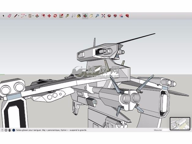Image resolution: width=192 pixels, height=144 pixels.
Task: Activate the Orbit tool
Action: (x=85, y=16)
